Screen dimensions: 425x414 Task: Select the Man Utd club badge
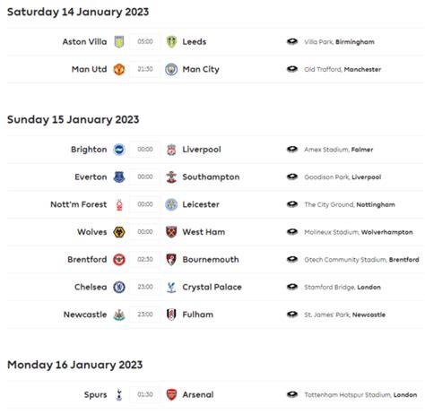[x=119, y=69]
